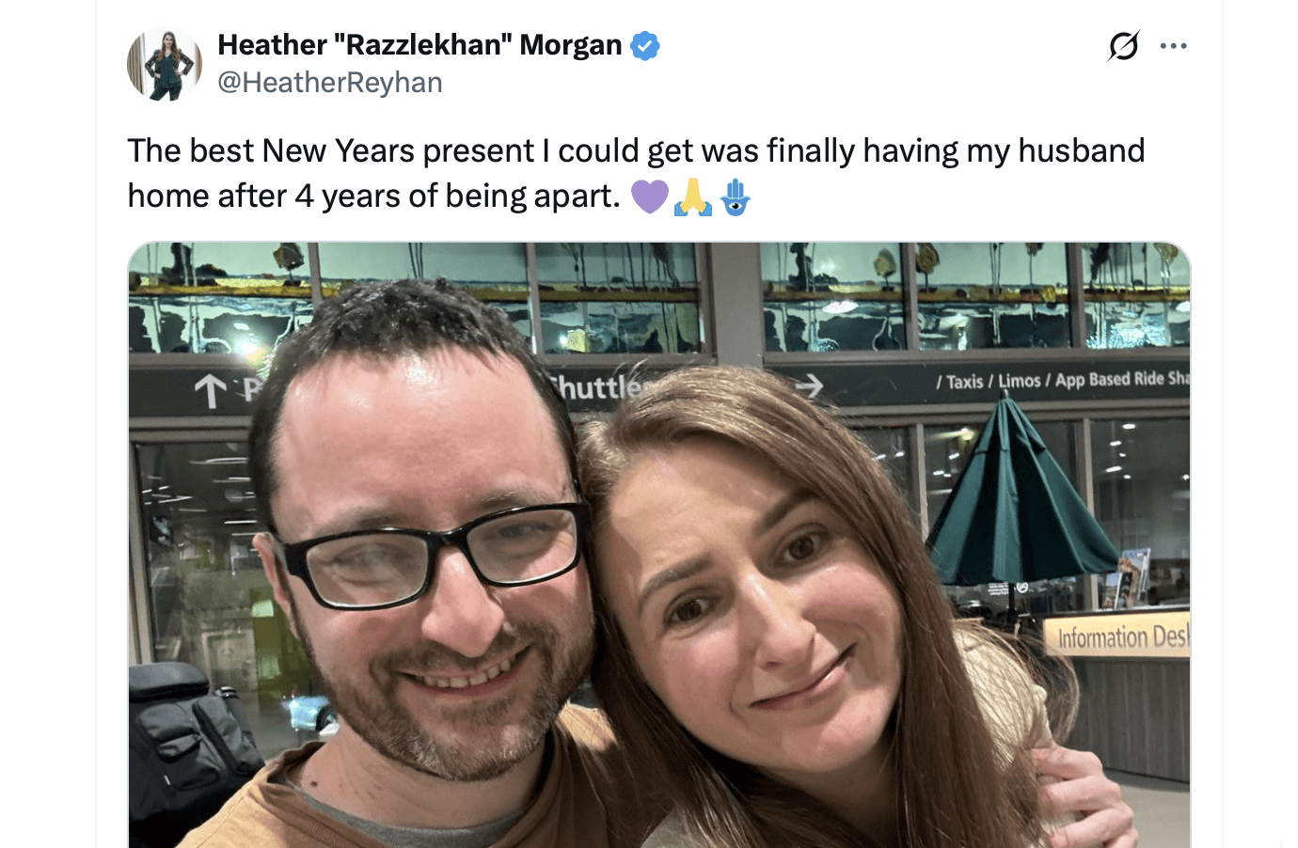Image resolution: width=1298 pixels, height=848 pixels.
Task: Click the right arrow on airport sign
Action: [808, 385]
